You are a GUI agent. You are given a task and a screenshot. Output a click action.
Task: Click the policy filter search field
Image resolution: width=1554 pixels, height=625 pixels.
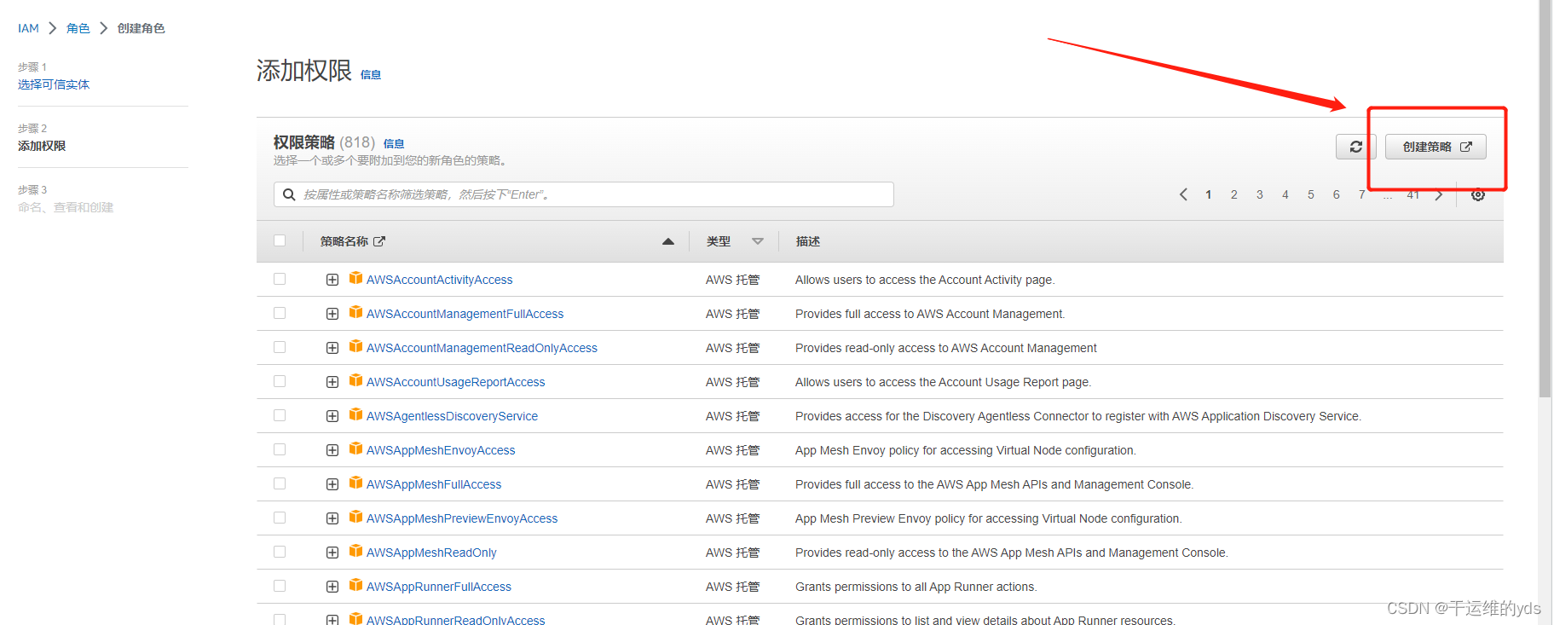[584, 194]
